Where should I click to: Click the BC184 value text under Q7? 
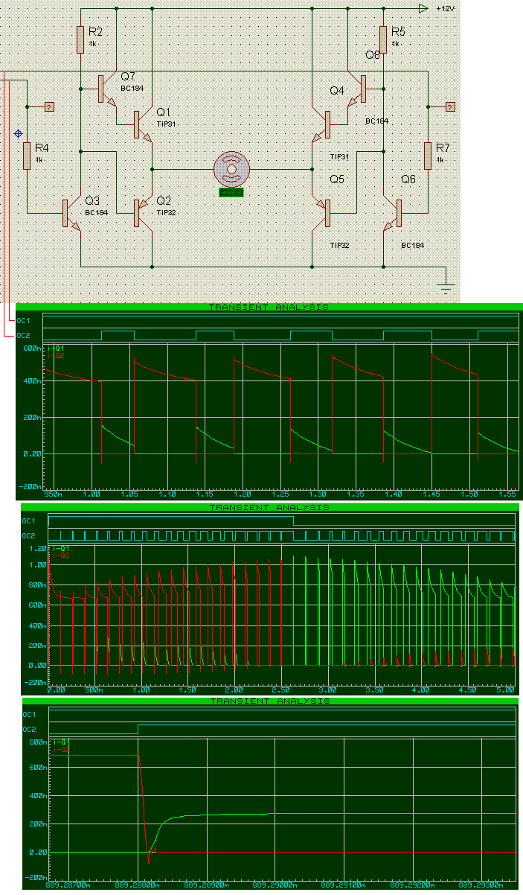[x=132, y=88]
